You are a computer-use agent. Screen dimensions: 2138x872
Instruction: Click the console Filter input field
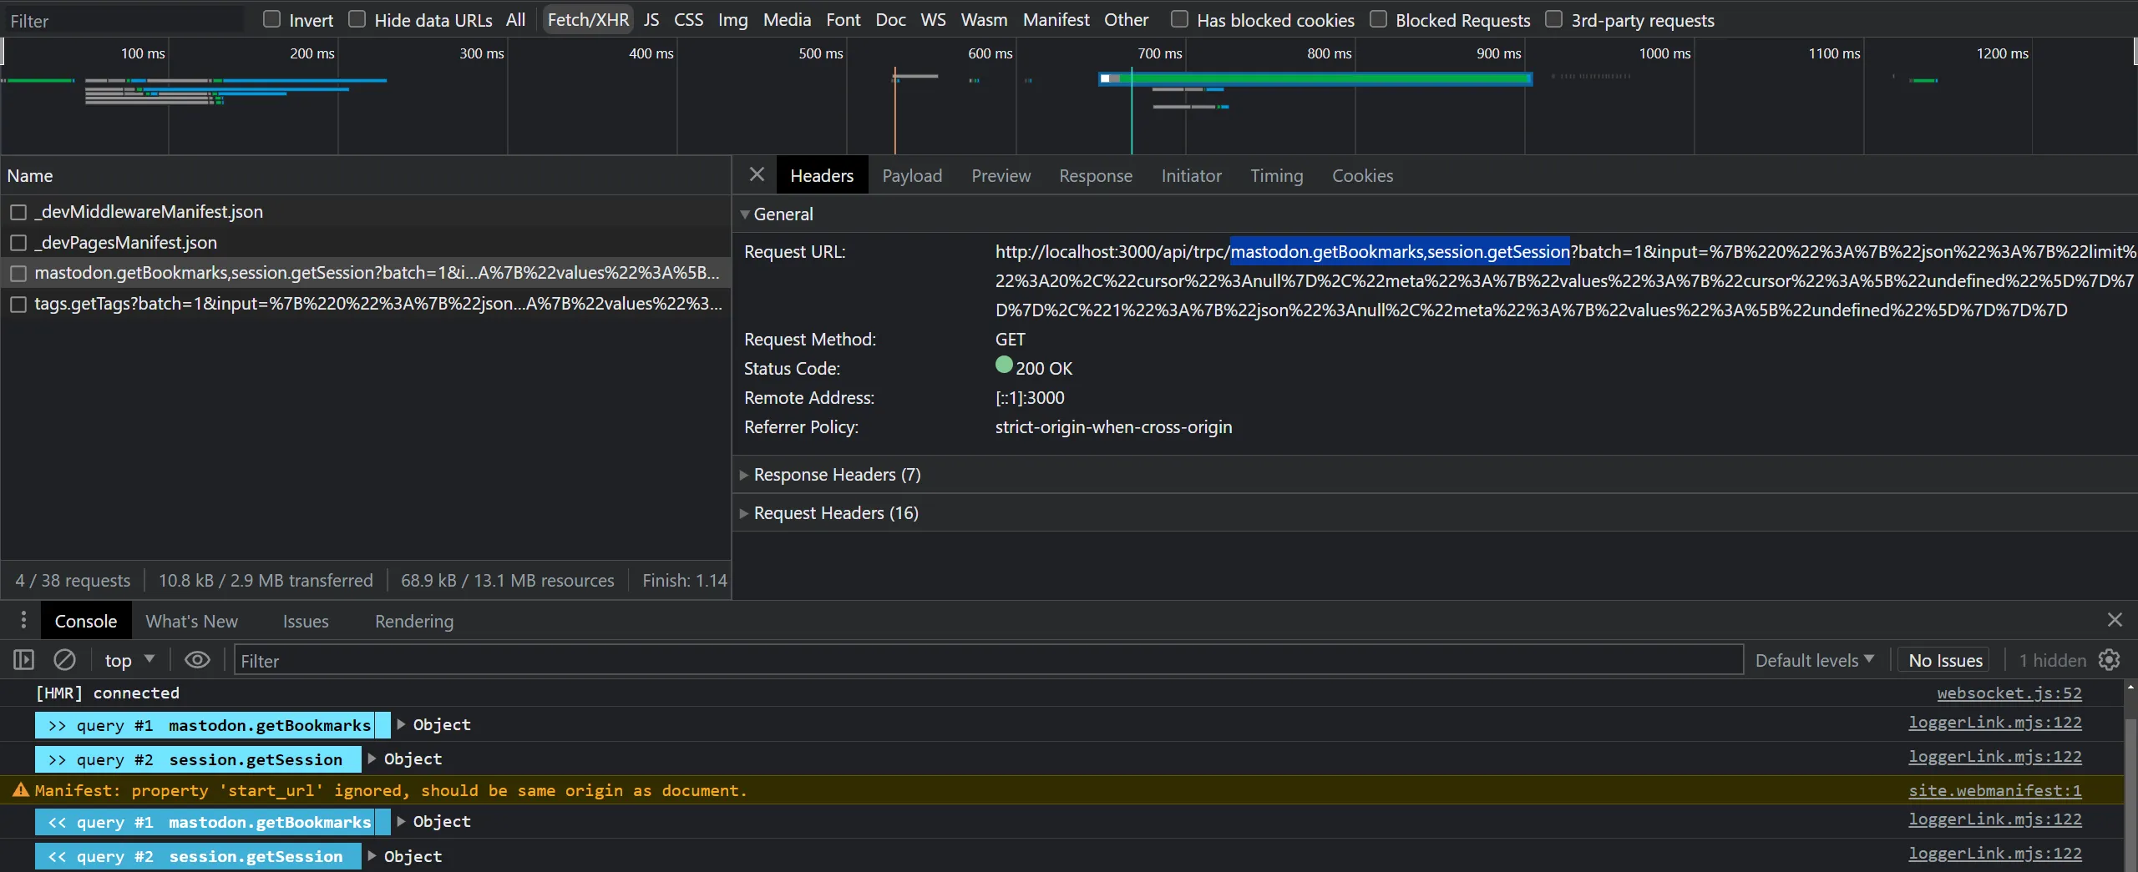pos(988,660)
